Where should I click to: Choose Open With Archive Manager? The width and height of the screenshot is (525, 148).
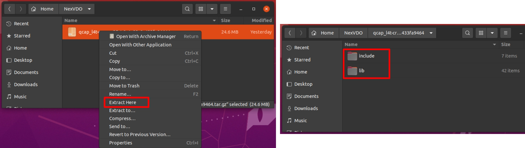[x=146, y=36]
